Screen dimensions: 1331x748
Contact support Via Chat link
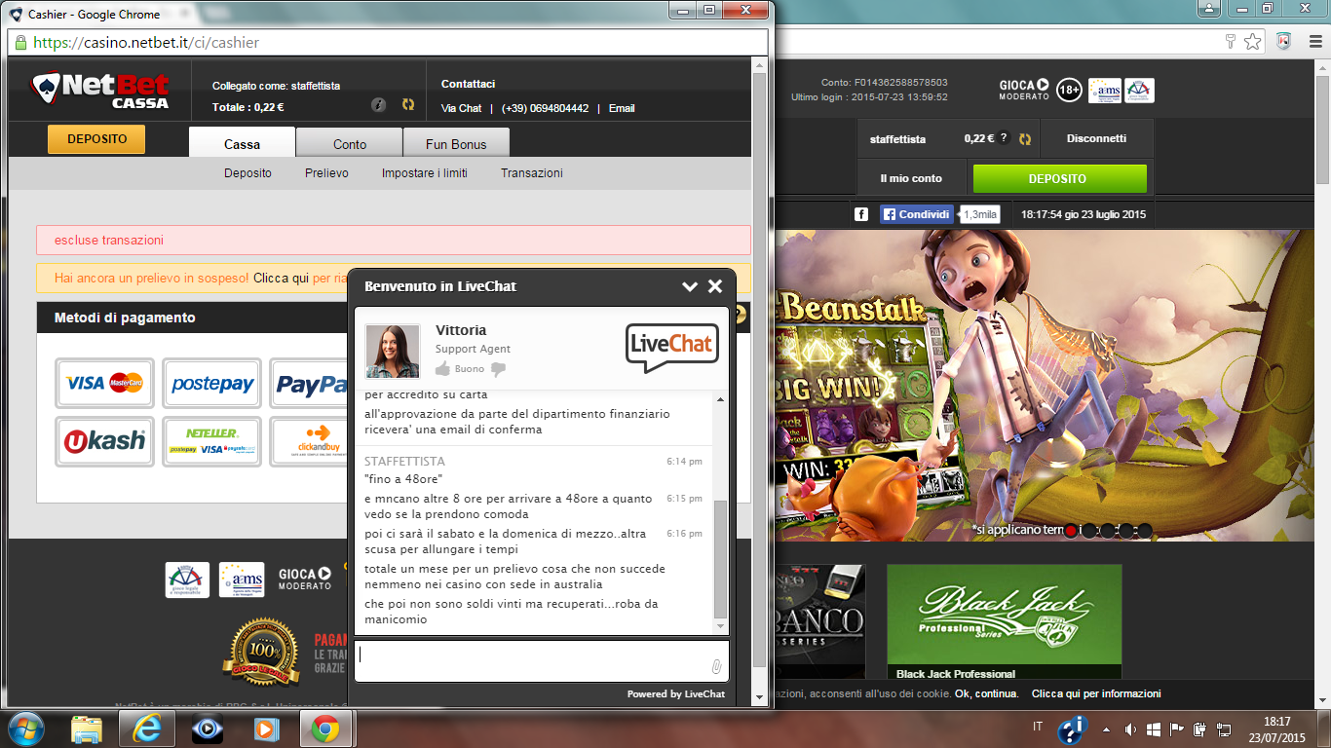tap(461, 108)
